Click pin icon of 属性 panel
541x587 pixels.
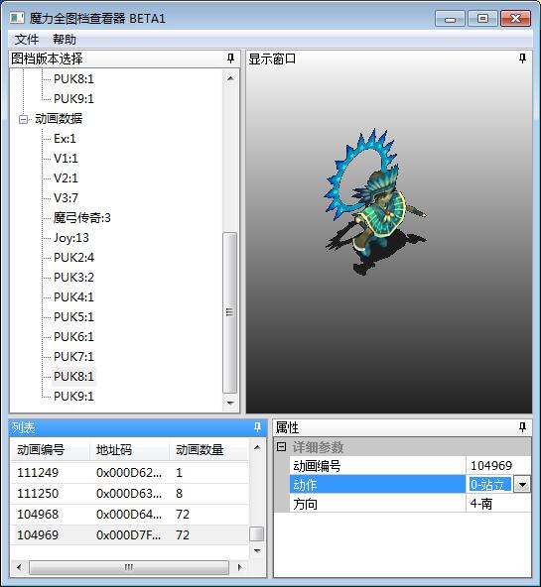(x=522, y=427)
